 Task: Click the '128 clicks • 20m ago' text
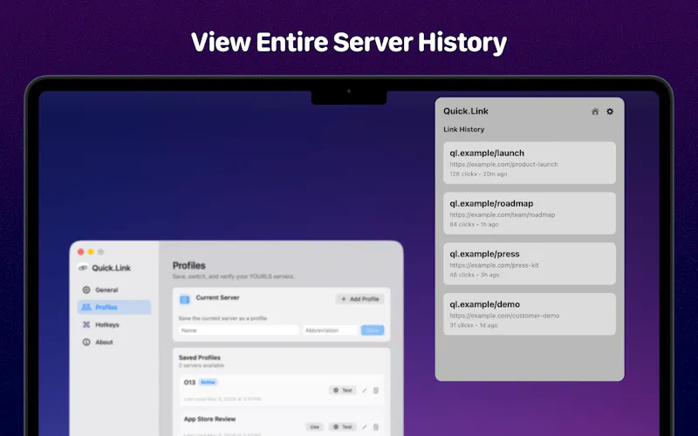[x=478, y=174]
